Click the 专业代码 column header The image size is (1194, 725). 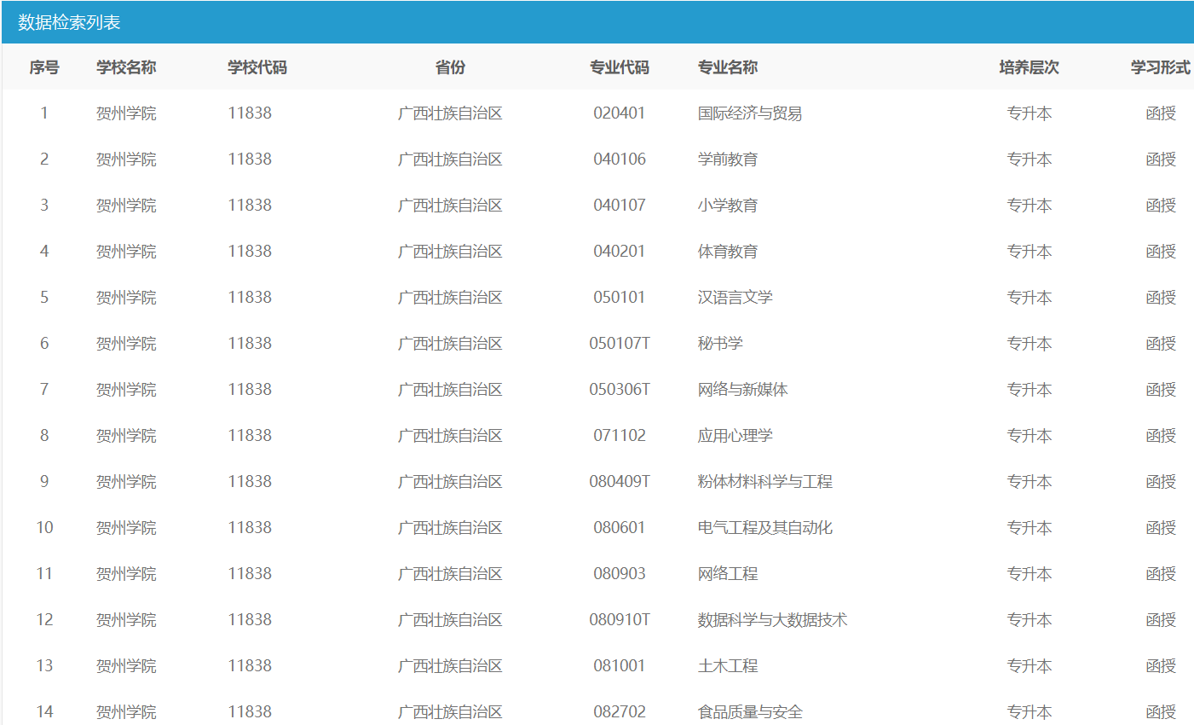[x=620, y=67]
